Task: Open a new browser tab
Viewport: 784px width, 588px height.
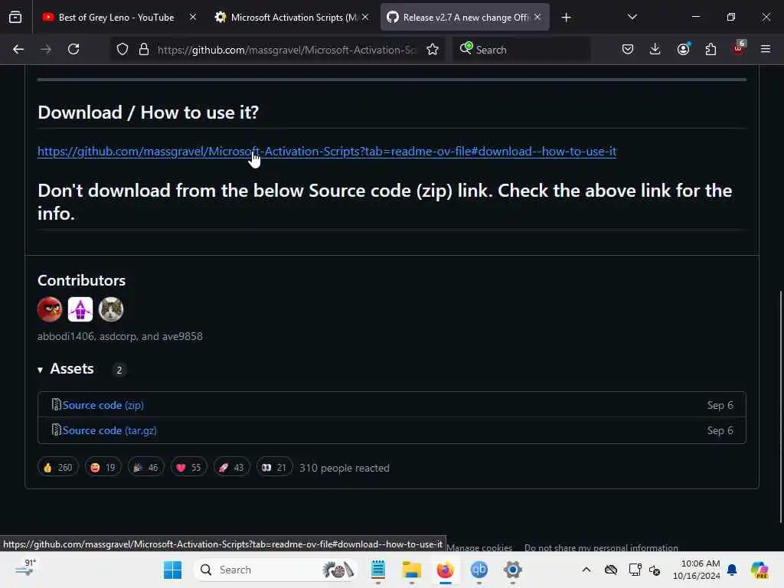Action: point(566,18)
